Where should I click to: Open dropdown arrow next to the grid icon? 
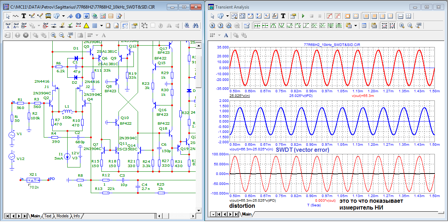[102, 26]
